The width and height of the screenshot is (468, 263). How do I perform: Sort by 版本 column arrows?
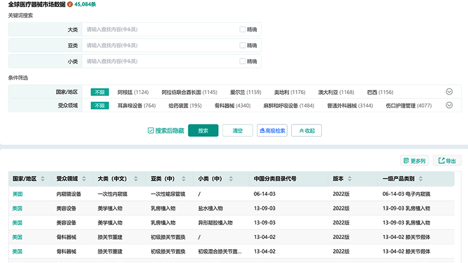click(x=349, y=179)
